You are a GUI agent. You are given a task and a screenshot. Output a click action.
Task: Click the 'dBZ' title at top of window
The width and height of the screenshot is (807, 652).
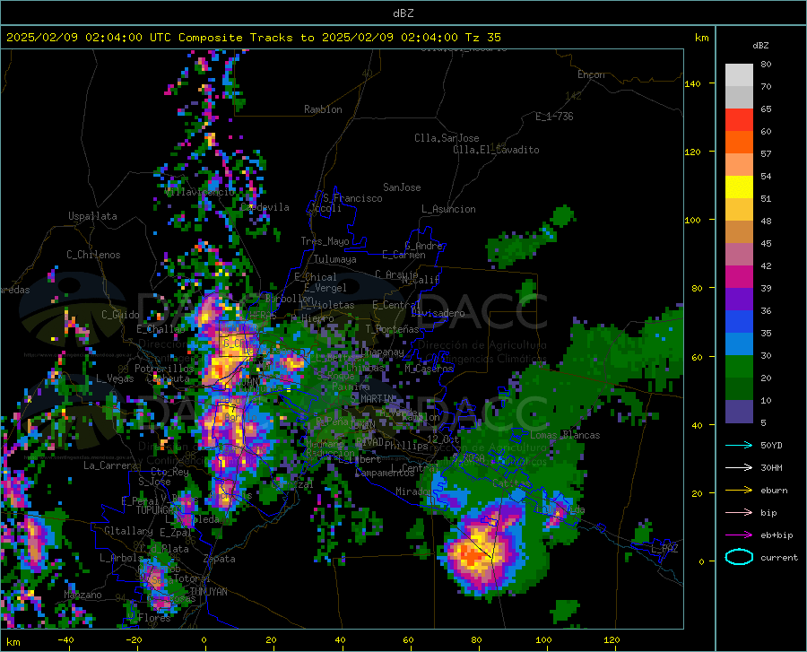[x=403, y=13]
